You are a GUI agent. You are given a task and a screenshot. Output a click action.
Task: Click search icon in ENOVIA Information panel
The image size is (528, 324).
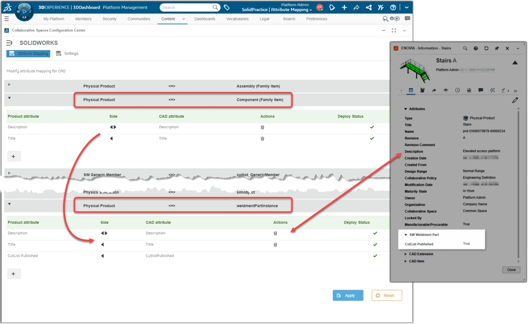(465, 48)
